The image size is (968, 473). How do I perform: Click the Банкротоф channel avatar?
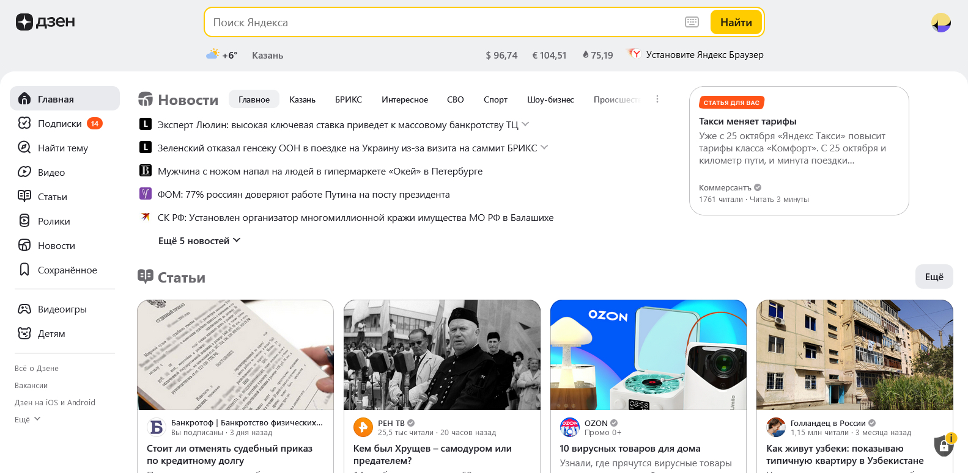(x=157, y=427)
